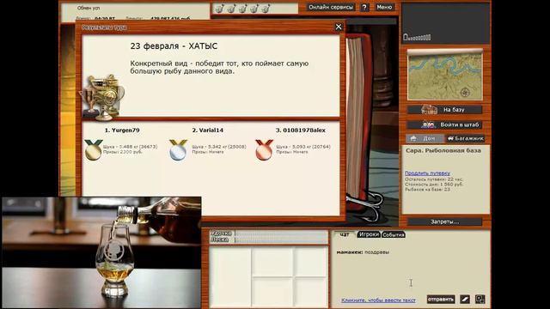Viewport: 550px width, 309px height.
Task: Click the signal level indicator in dark panel
Action: 417,36
